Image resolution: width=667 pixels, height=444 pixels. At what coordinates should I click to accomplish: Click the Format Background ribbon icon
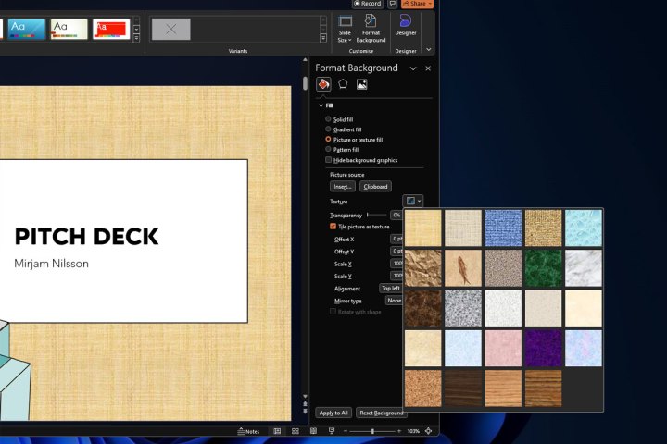371,28
